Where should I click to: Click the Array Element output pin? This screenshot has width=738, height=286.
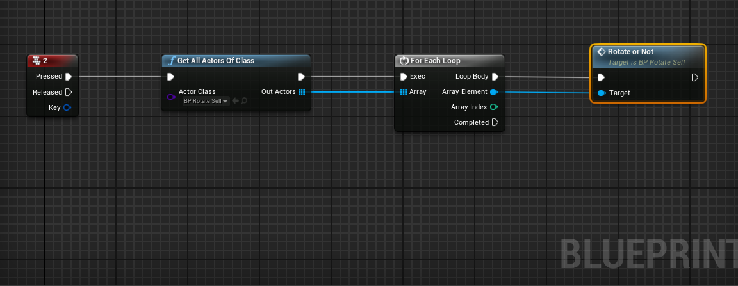point(494,92)
